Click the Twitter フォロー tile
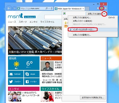Viewport: 119px width, 103px height. (16, 82)
